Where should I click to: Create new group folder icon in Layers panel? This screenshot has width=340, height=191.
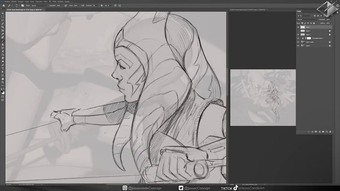point(323,132)
